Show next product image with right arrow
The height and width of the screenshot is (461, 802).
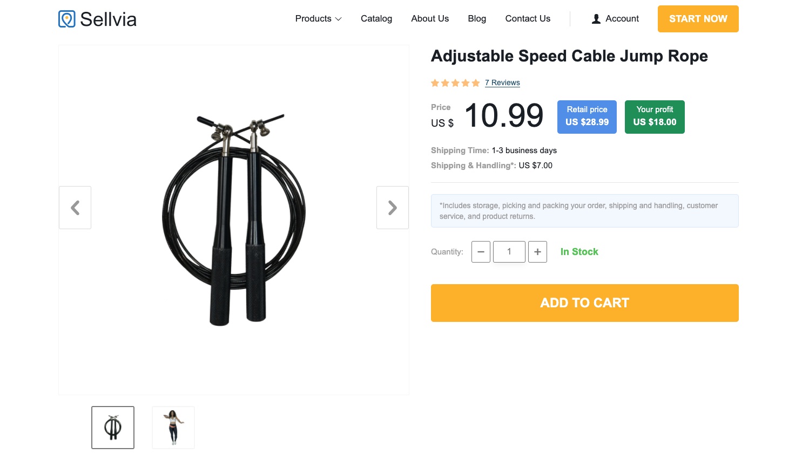coord(393,208)
